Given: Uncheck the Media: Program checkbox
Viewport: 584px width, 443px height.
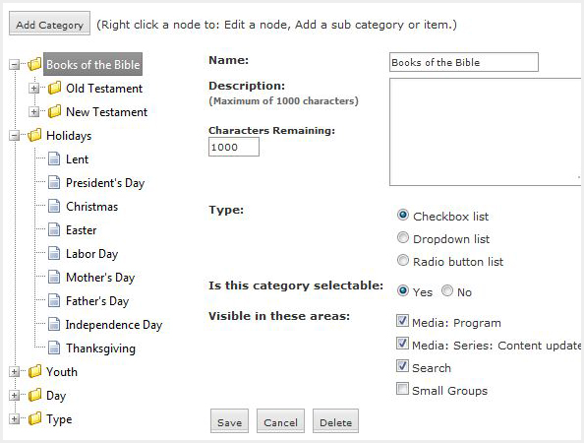Looking at the screenshot, I should (402, 321).
